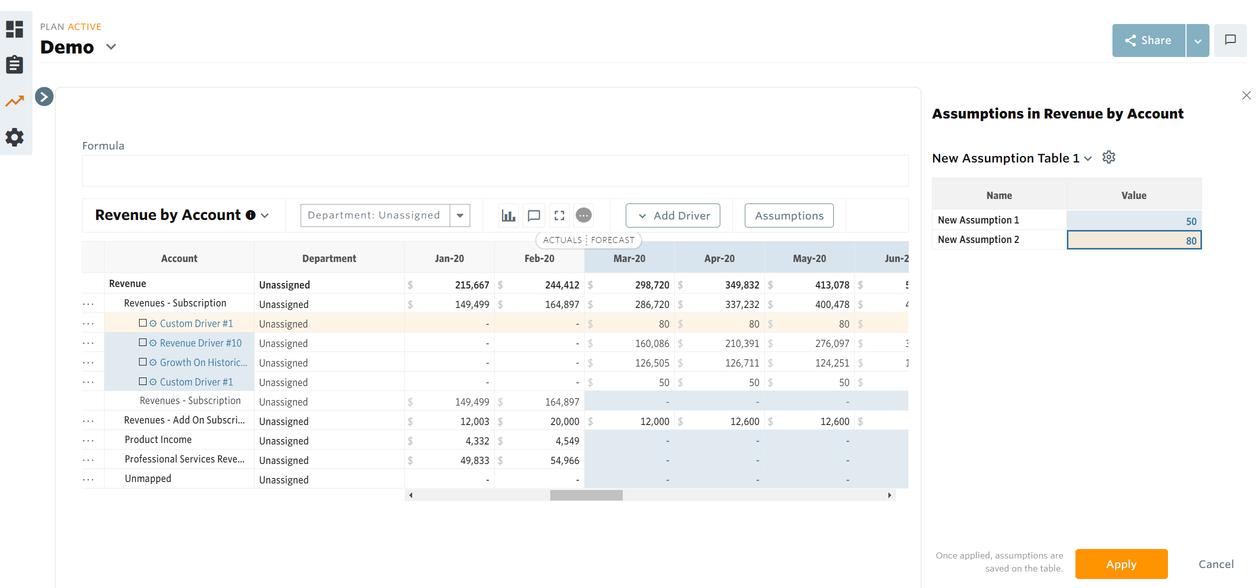Select cell 12,600 in Apr-20

(x=719, y=421)
